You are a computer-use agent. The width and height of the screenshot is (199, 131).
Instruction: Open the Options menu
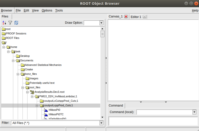pos(47,10)
